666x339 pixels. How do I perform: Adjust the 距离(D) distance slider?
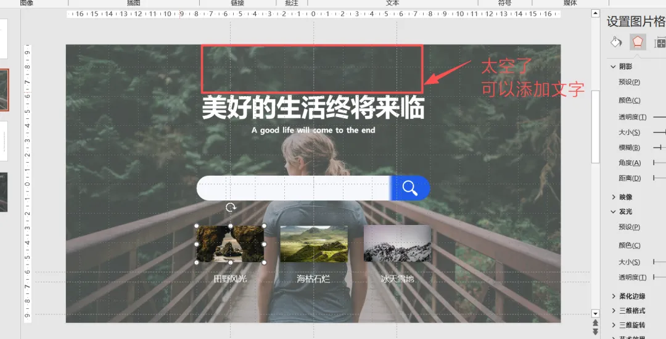coord(659,178)
